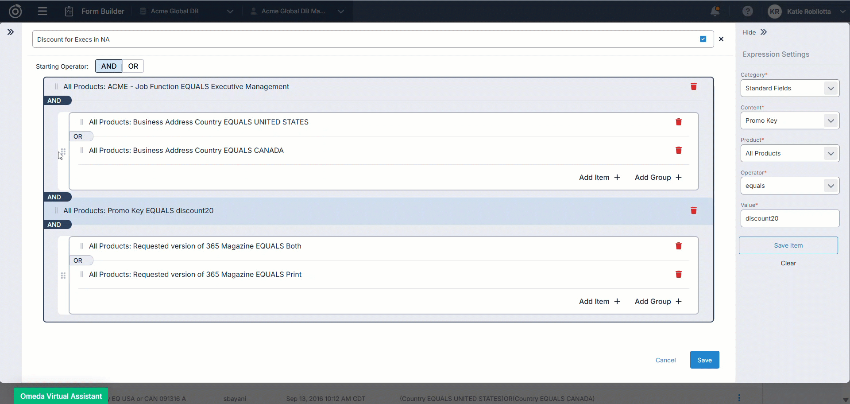This screenshot has height=404, width=850.
Task: Open the Content Promo Key dropdown
Action: (789, 120)
